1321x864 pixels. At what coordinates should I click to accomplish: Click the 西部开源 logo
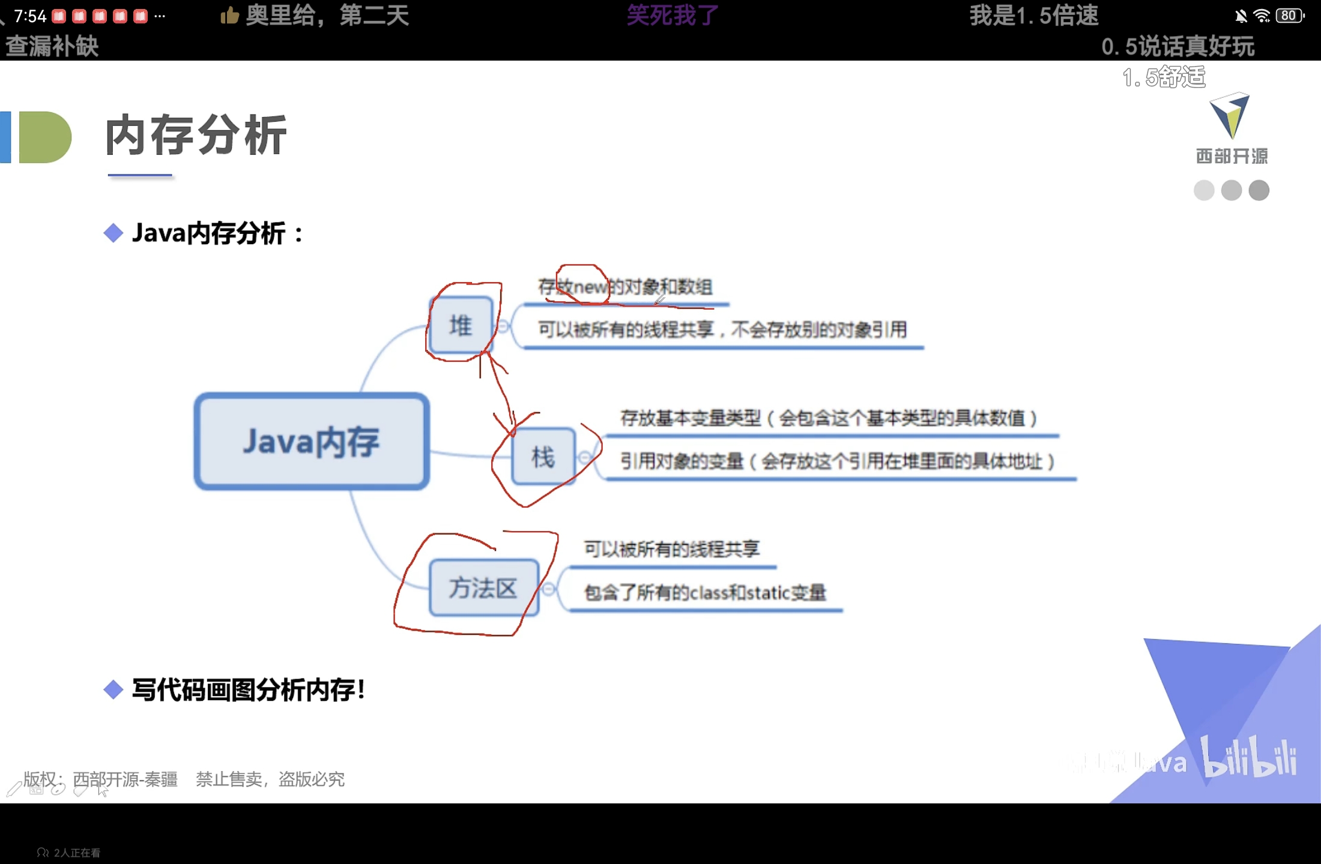click(x=1230, y=128)
